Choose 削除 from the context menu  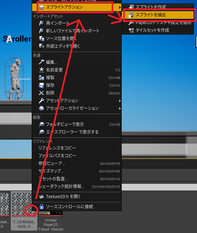coord(77,93)
